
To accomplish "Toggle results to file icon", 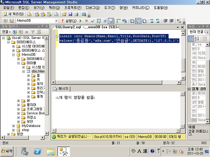I will coord(144,21).
